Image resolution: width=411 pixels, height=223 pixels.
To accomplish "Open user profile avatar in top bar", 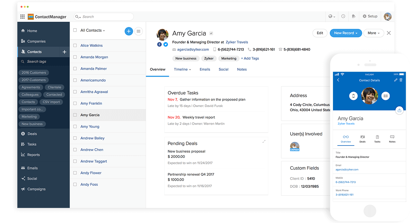I will click(388, 16).
